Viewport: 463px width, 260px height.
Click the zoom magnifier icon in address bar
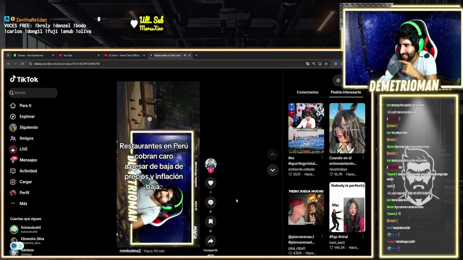314,64
